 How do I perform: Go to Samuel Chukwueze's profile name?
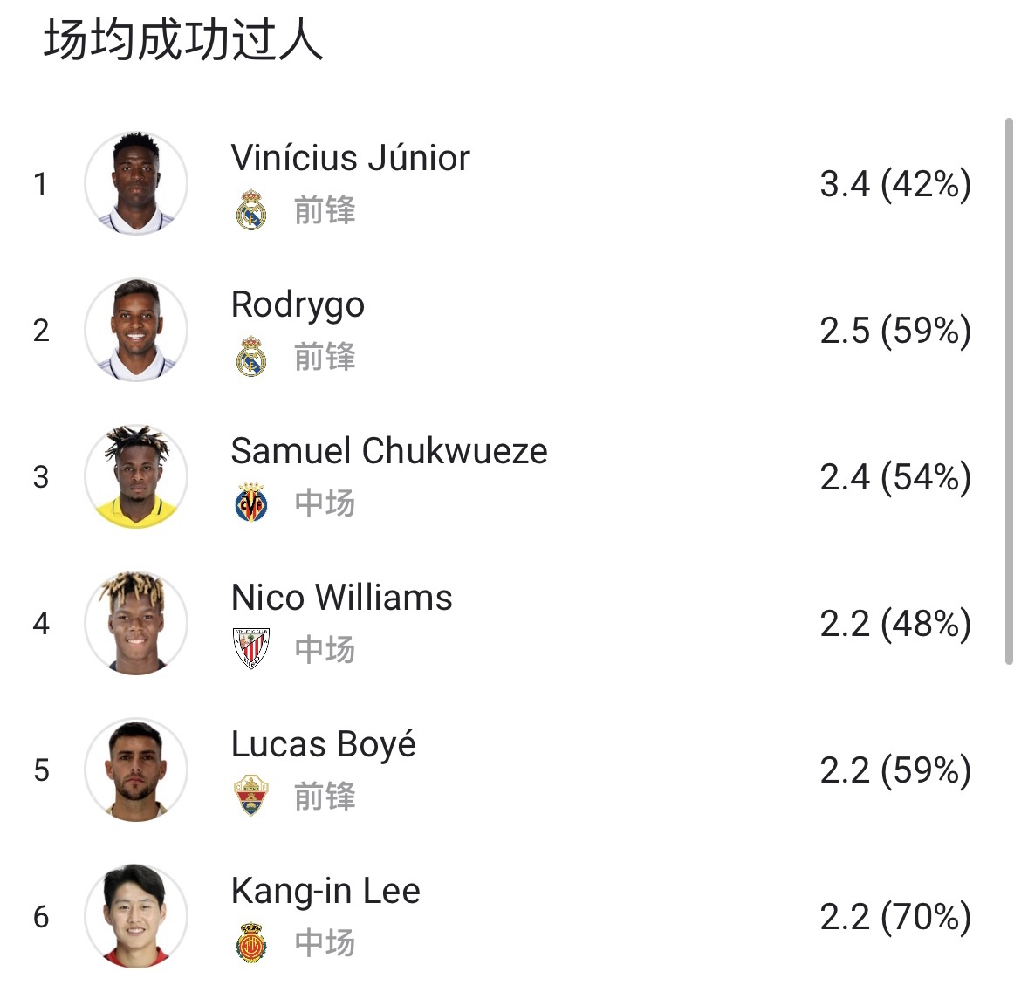pos(389,451)
